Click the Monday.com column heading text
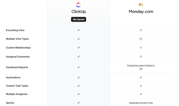The height and width of the screenshot is (106, 179). click(141, 12)
